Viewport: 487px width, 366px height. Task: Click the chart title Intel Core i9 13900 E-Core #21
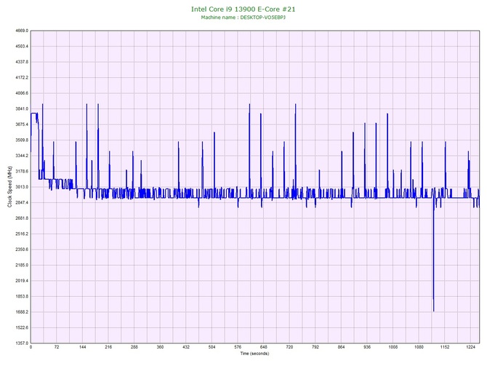tap(243, 9)
